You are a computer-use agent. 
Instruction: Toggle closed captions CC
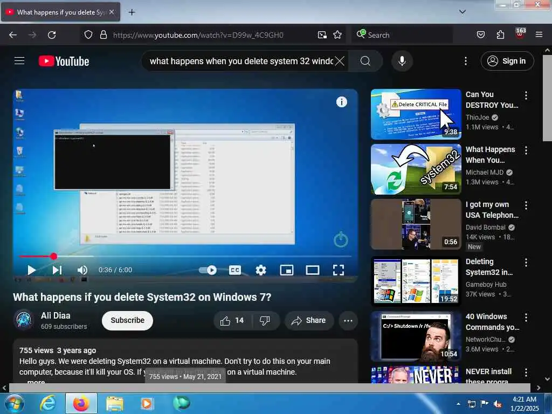[x=235, y=270]
